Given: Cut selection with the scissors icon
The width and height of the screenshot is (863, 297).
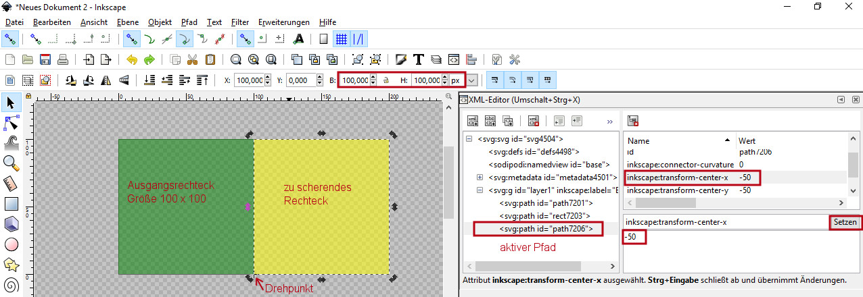Looking at the screenshot, I should click(x=192, y=59).
